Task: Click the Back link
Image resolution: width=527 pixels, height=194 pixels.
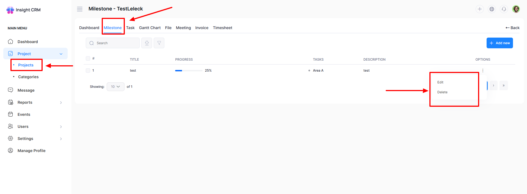Action: (512, 28)
